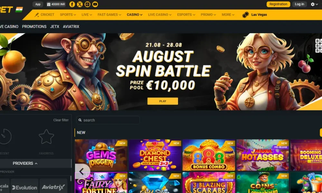Open the YouTube social icon
The image size is (322, 193).
[x=95, y=4]
